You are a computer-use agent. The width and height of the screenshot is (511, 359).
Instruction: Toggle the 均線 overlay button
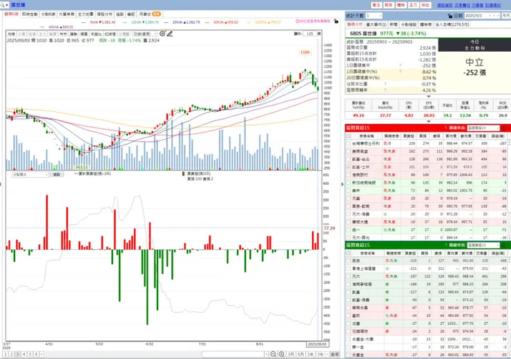[11, 34]
